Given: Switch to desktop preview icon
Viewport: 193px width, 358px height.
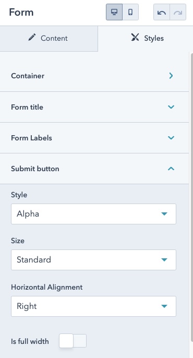Looking at the screenshot, I should point(114,12).
